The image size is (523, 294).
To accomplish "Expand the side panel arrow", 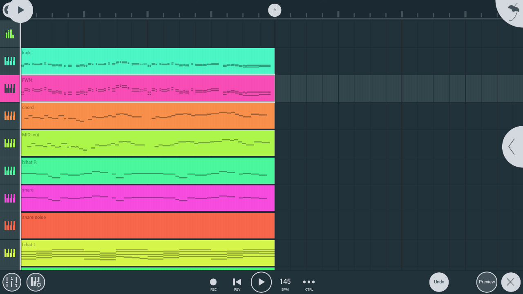I will (513, 147).
